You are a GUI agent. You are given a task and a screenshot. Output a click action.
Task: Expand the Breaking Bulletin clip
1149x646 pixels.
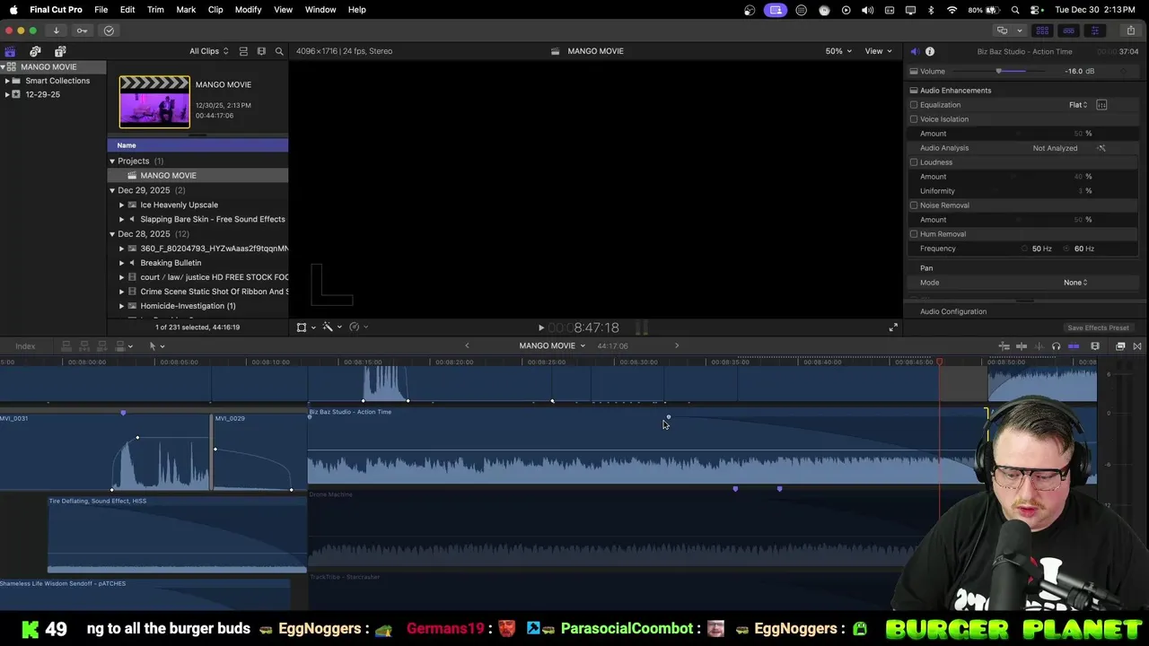122,263
